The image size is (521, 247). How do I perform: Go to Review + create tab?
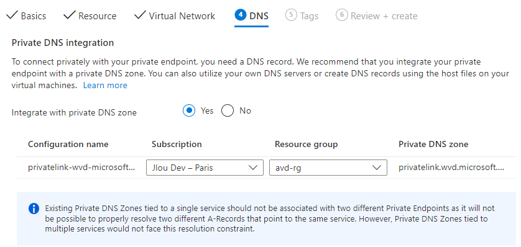(x=377, y=16)
